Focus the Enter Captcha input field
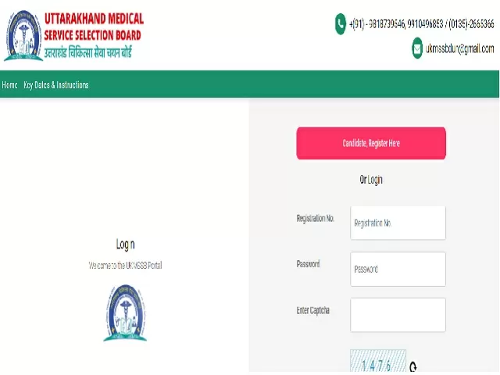 [398, 315]
